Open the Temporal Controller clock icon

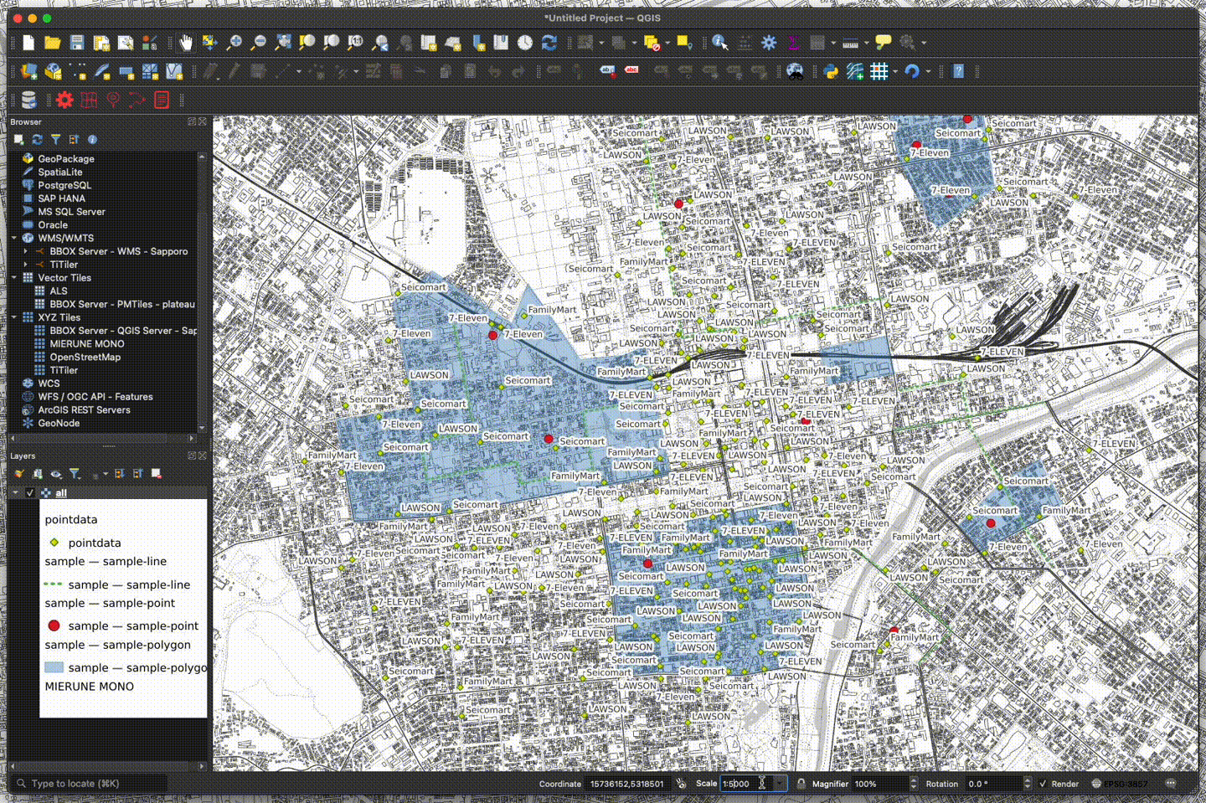pyautogui.click(x=525, y=43)
